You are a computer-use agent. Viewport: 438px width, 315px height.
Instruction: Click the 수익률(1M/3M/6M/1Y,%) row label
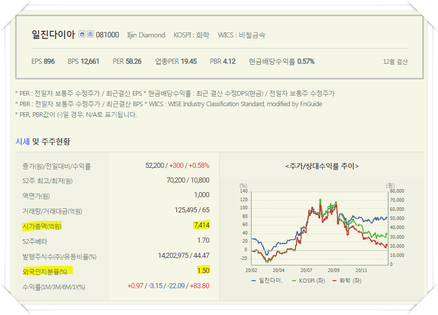point(54,287)
